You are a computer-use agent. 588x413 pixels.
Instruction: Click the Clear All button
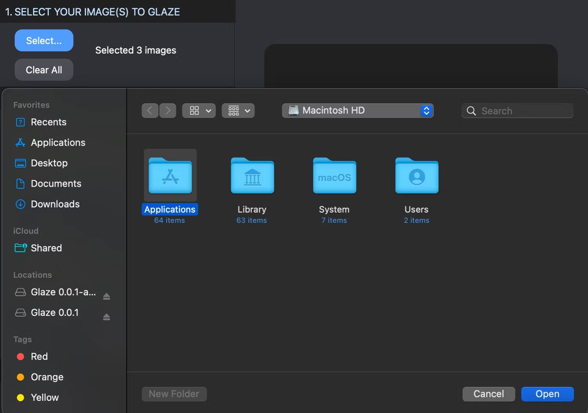click(44, 70)
